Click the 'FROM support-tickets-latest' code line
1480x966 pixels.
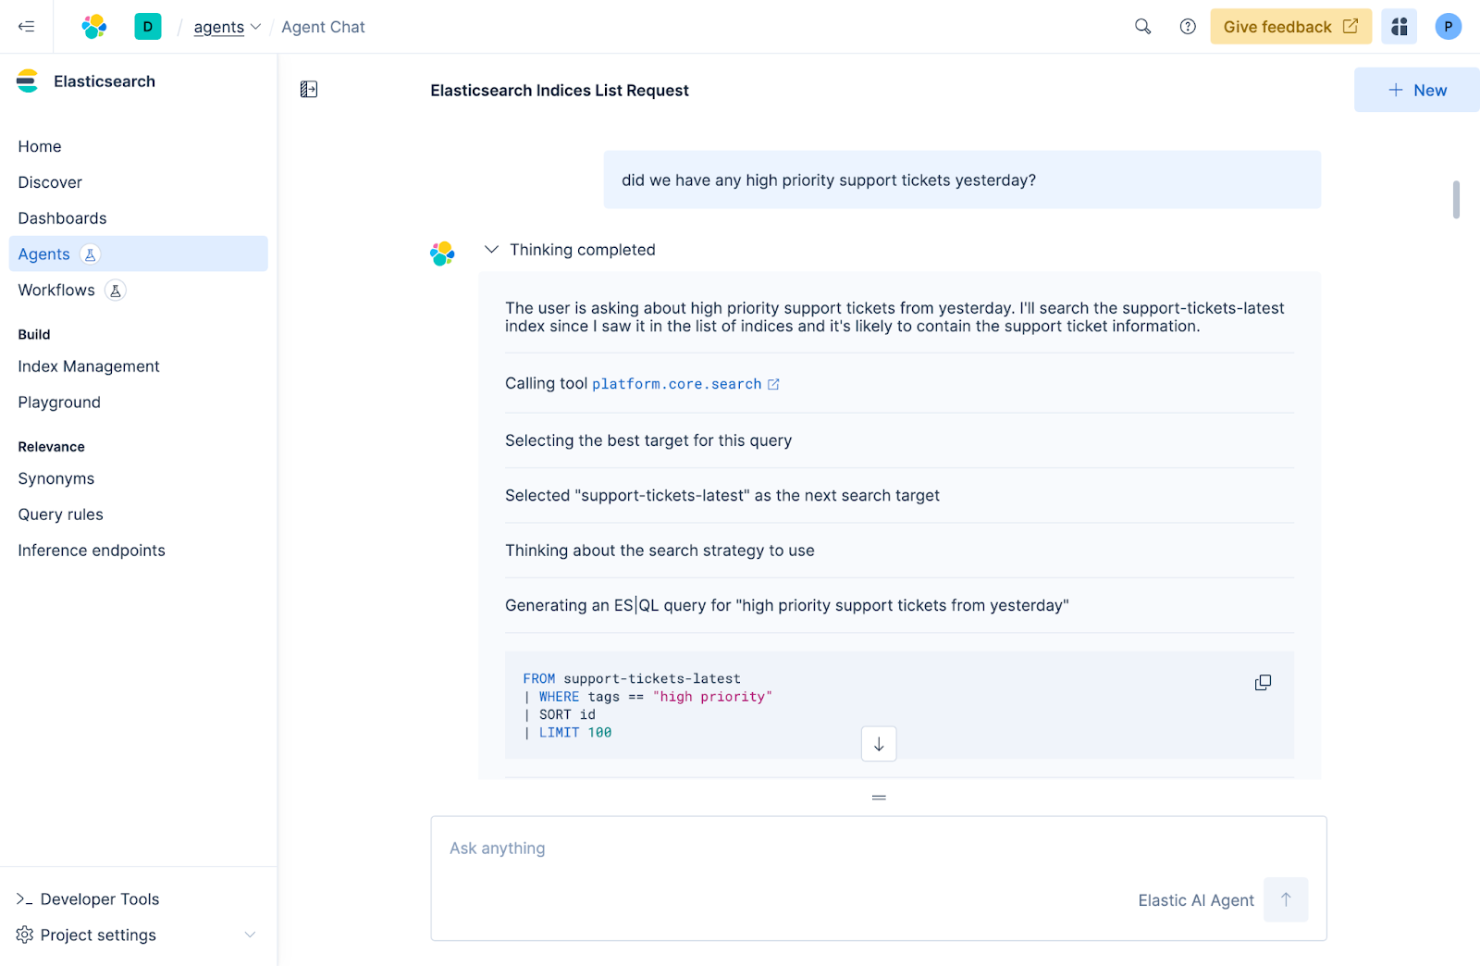tap(632, 678)
